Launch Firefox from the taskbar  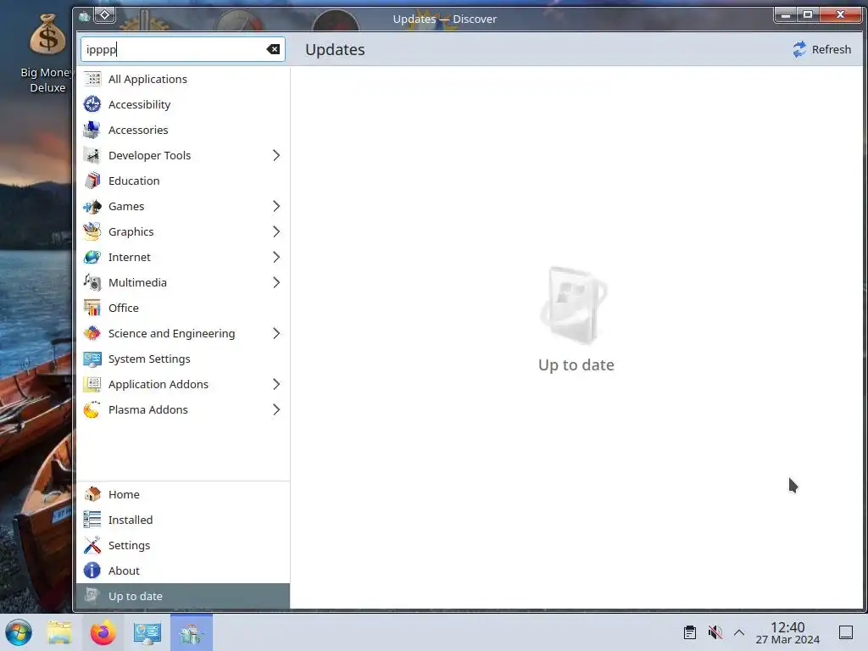coord(103,632)
